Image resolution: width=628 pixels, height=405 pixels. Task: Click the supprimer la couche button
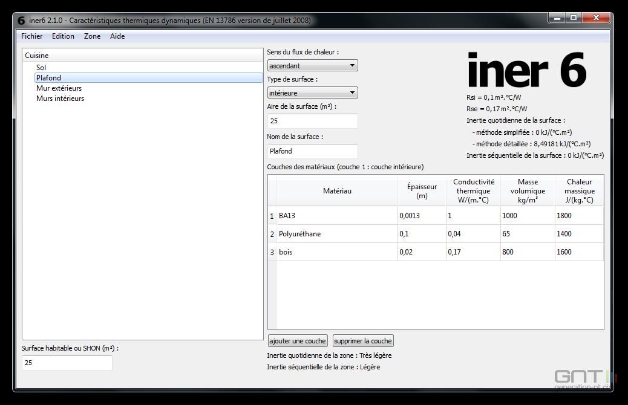tap(363, 340)
